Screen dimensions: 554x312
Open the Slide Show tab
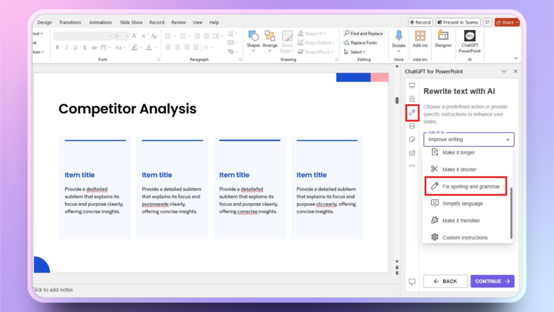pos(131,22)
